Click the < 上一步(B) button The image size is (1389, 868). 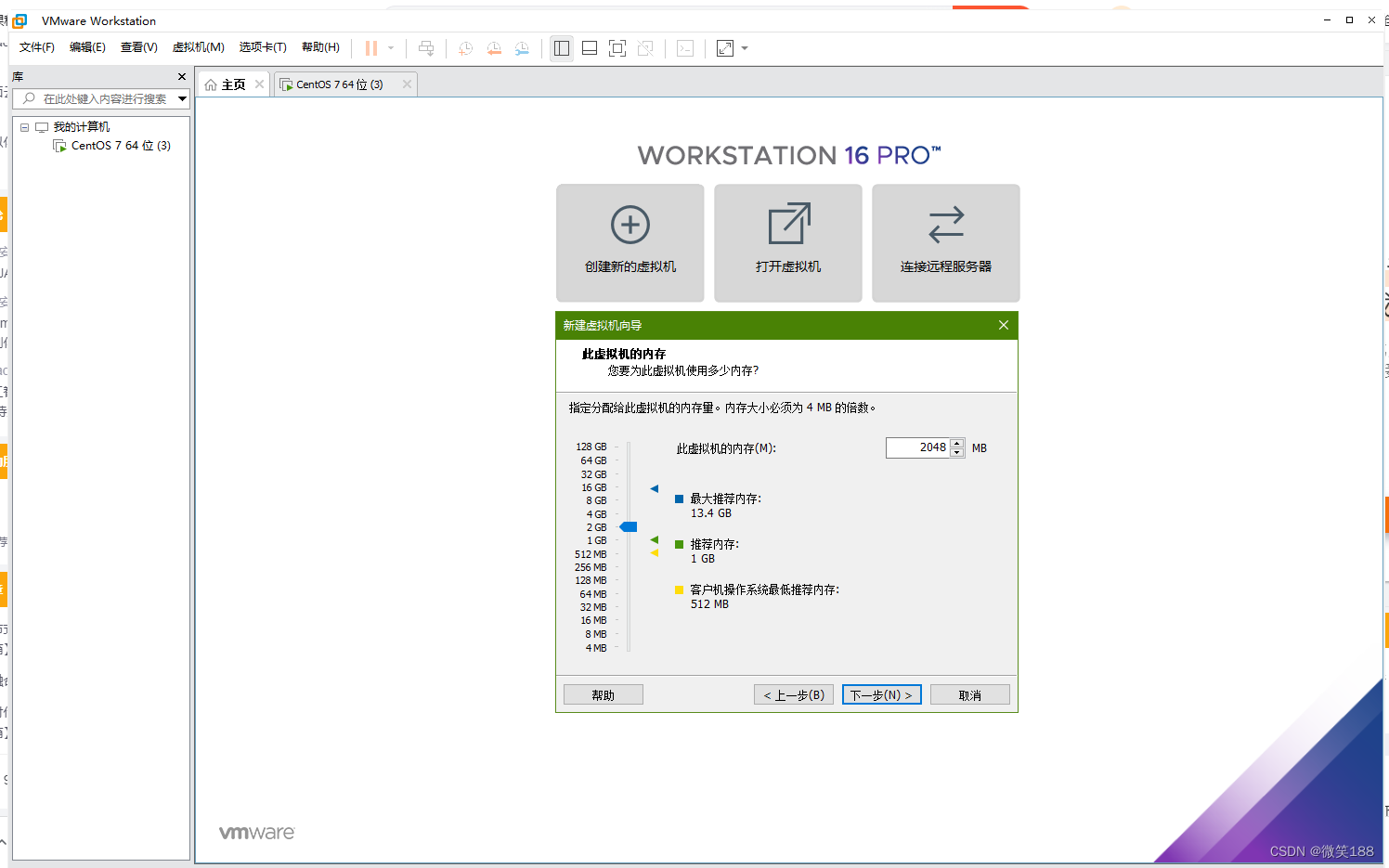pyautogui.click(x=794, y=695)
